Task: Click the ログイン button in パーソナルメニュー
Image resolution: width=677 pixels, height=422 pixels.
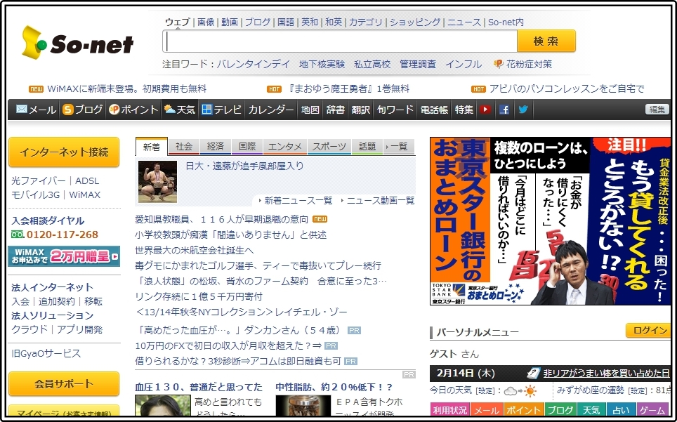Action: click(648, 331)
